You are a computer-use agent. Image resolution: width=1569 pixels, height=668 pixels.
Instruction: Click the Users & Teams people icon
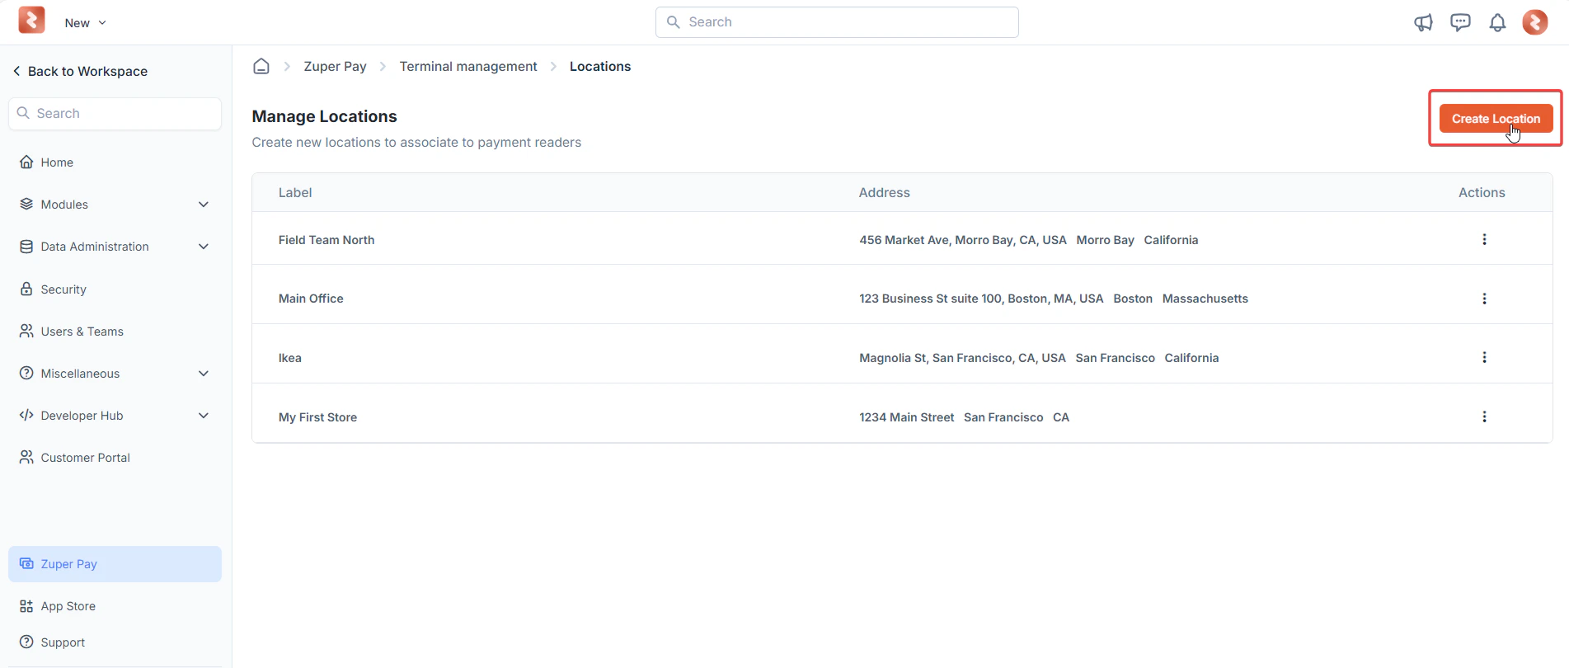26,331
